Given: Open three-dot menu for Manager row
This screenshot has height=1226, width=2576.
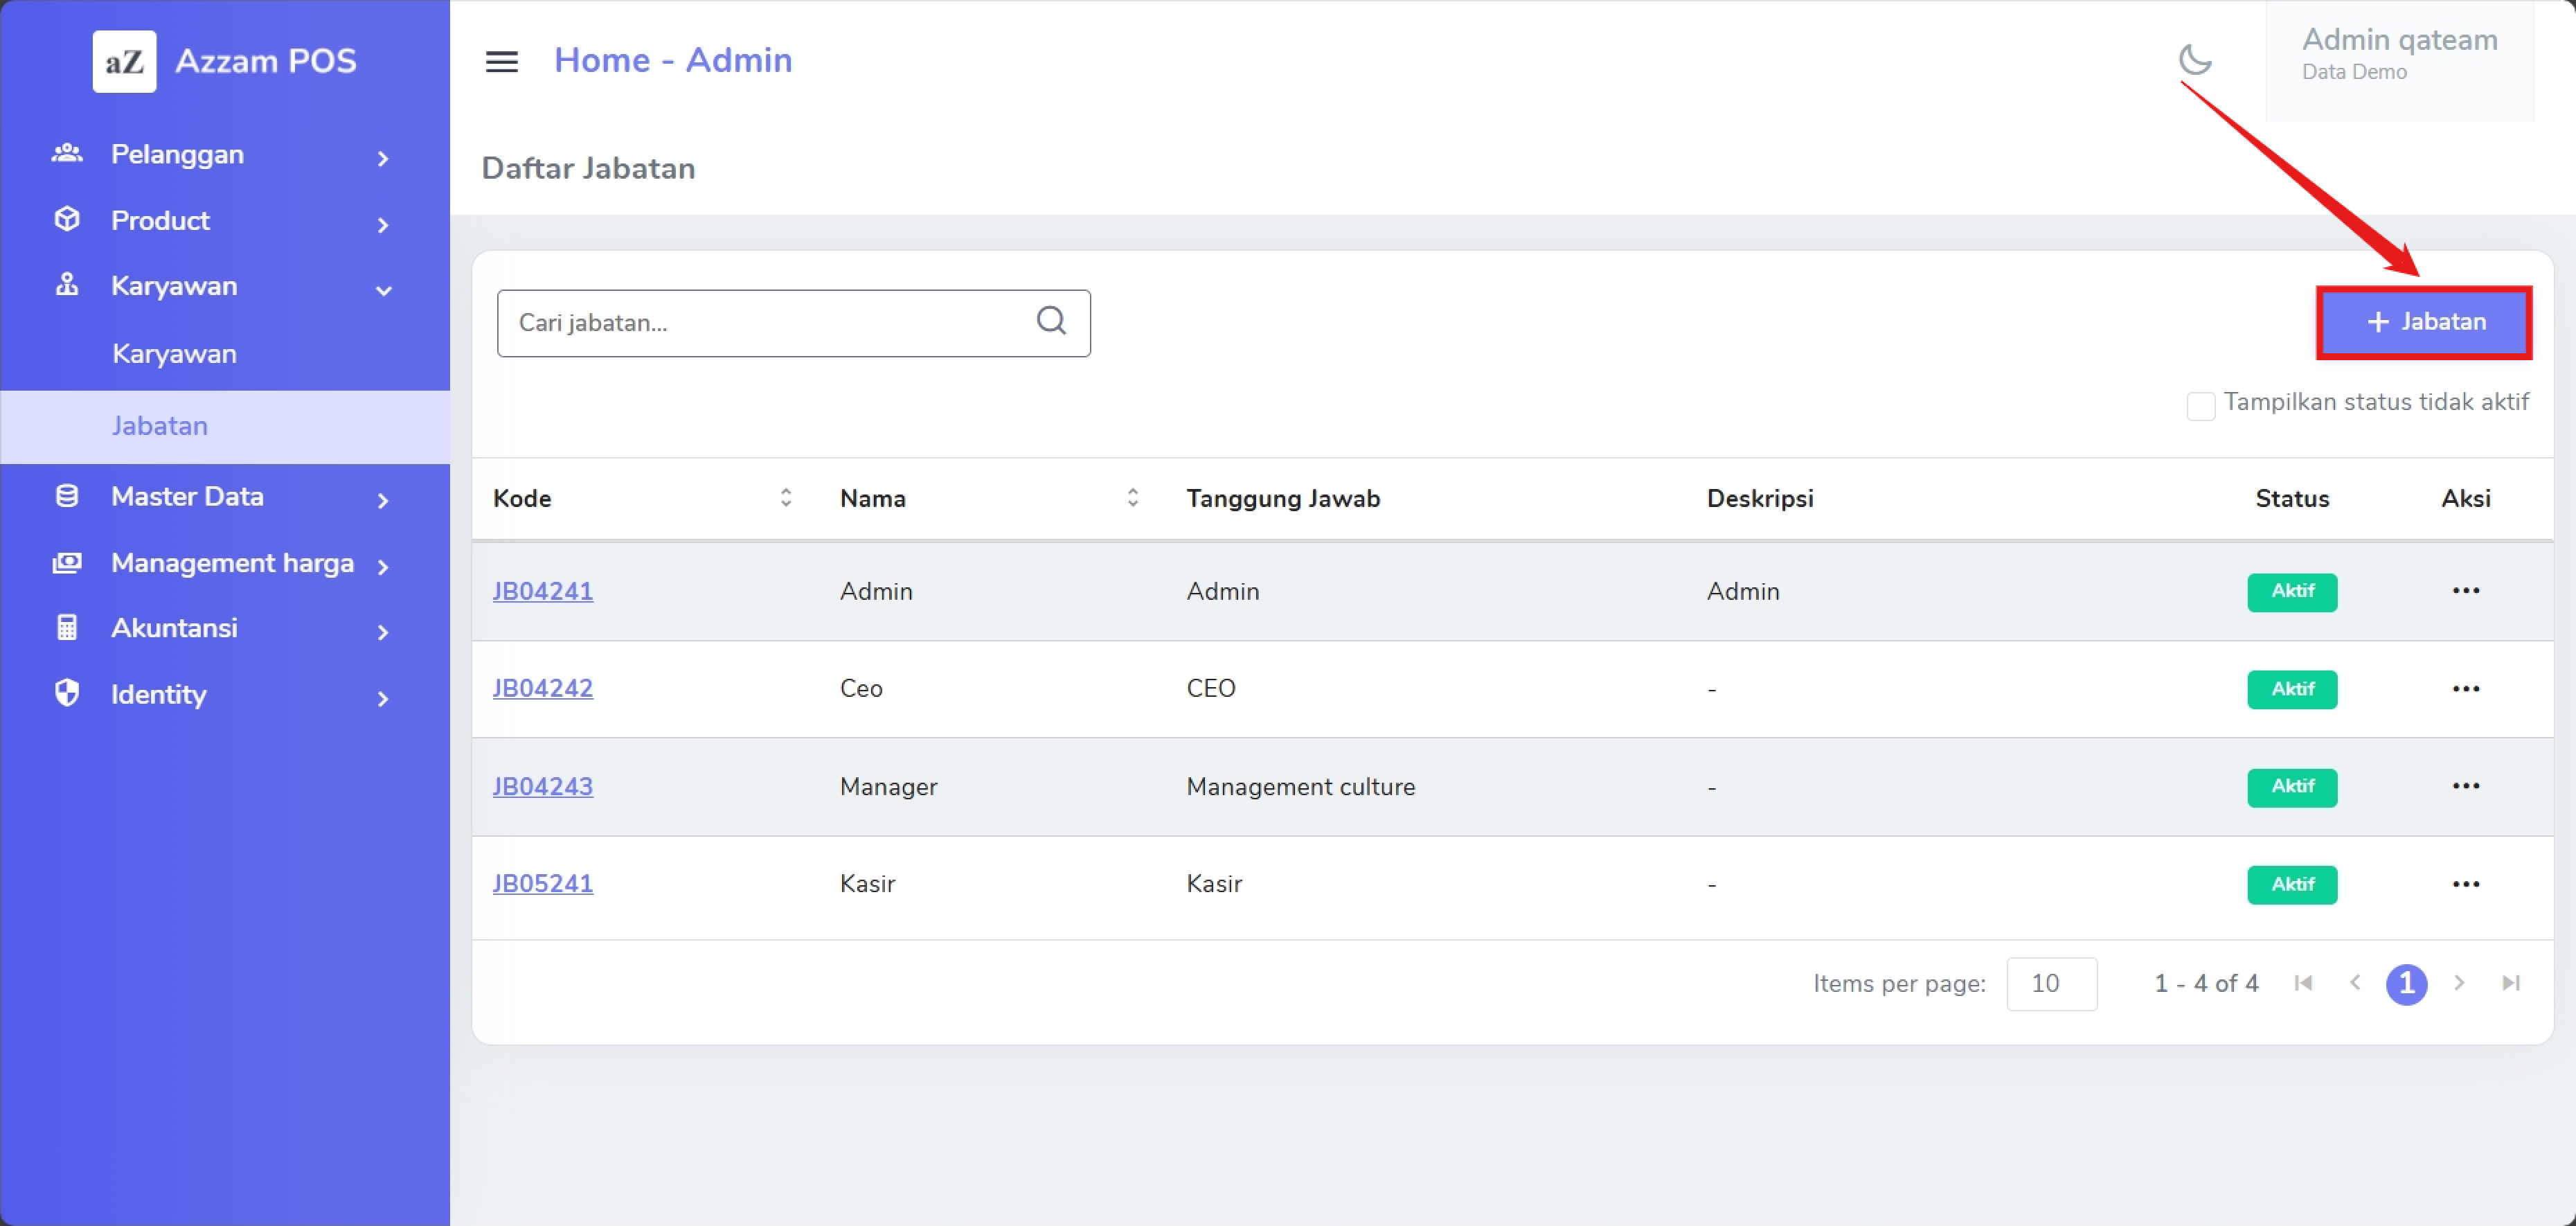Looking at the screenshot, I should point(2465,786).
